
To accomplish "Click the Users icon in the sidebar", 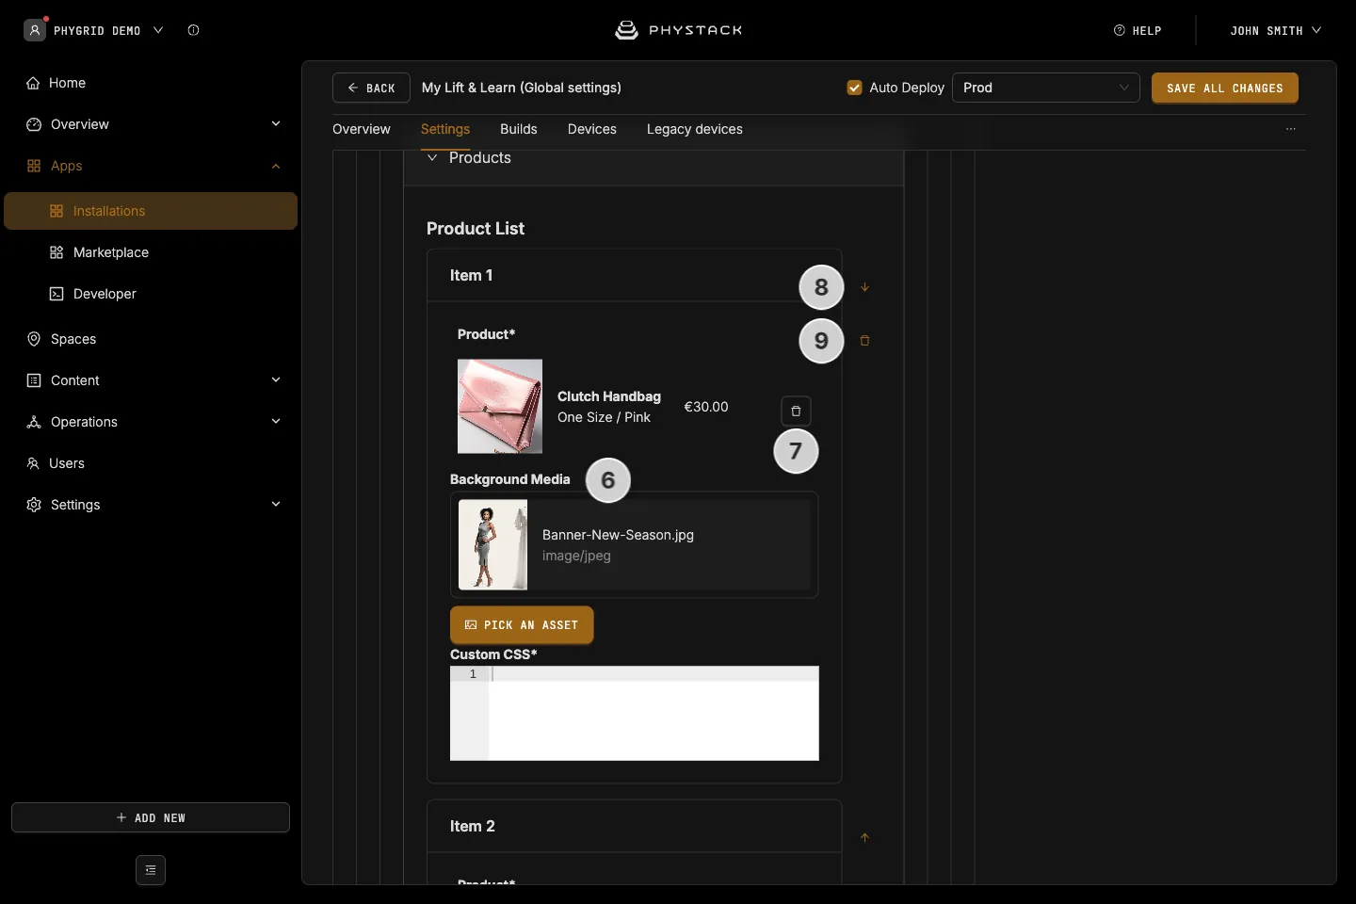I will [x=33, y=463].
